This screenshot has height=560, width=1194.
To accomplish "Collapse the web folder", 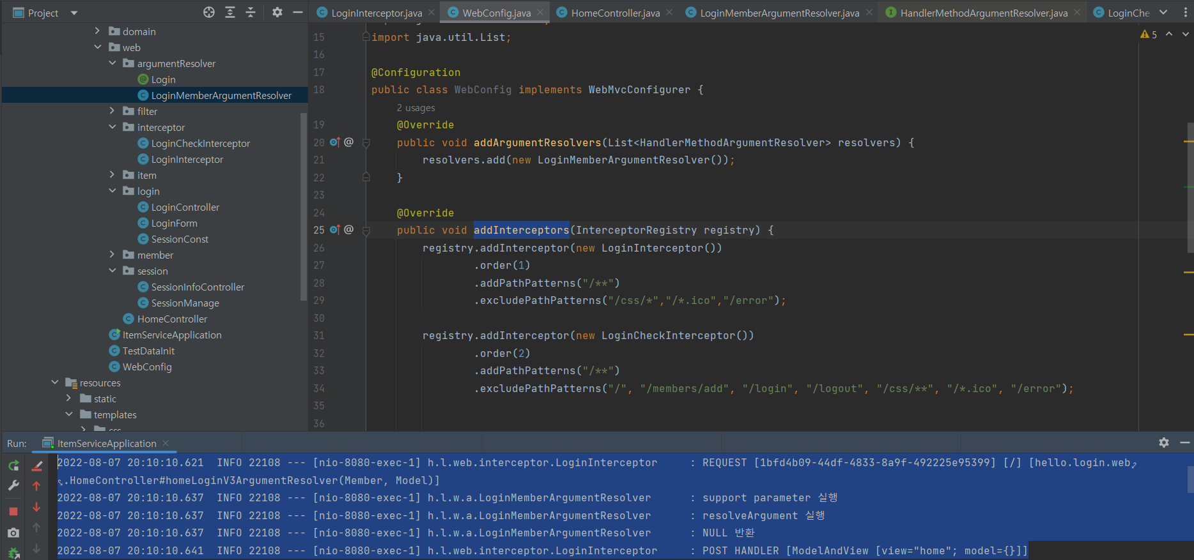I will [97, 47].
